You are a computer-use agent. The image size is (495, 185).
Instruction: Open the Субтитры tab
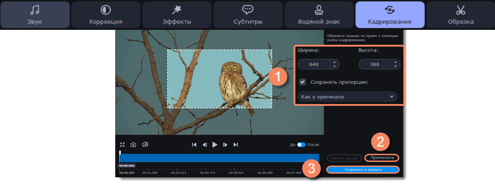coord(247,15)
